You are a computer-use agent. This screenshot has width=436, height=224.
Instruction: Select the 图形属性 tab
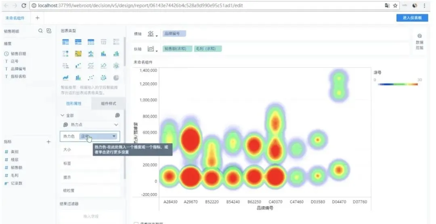(74, 104)
